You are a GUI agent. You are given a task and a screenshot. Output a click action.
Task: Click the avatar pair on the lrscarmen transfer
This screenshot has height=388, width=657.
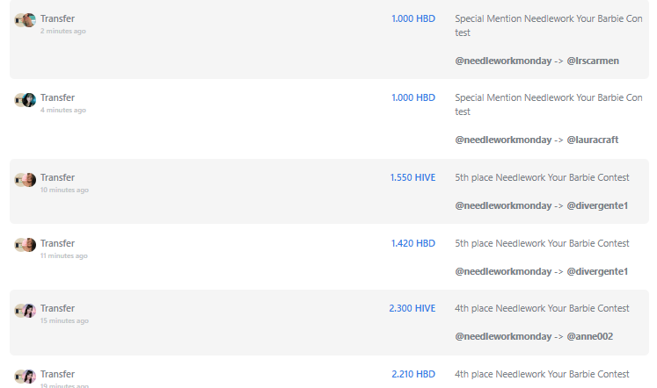coord(26,20)
